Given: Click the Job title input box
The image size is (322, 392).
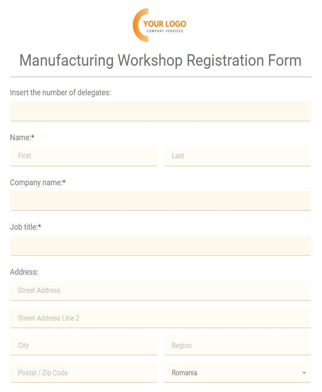Looking at the screenshot, I should (160, 245).
